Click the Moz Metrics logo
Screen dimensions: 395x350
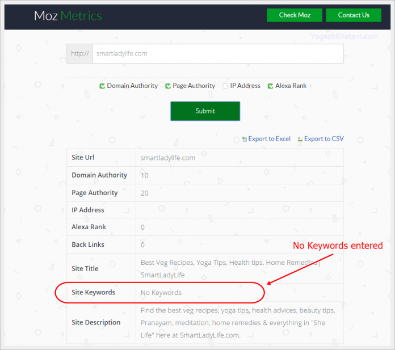coord(68,16)
